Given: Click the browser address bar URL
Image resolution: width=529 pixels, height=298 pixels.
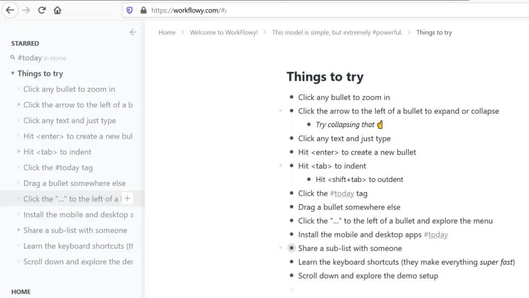Looking at the screenshot, I should point(189,10).
